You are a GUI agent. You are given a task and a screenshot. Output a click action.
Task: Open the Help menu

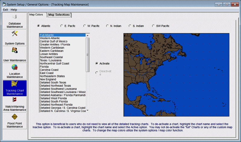coord(14,10)
